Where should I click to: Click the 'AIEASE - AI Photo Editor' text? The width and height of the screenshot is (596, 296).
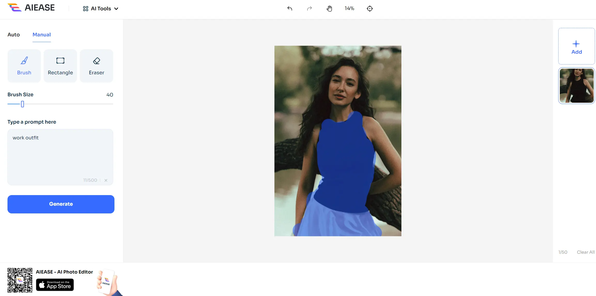pos(64,272)
